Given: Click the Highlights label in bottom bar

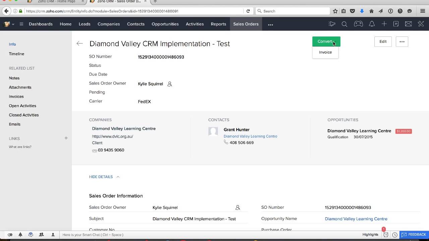Looking at the screenshot, I should pos(370,235).
